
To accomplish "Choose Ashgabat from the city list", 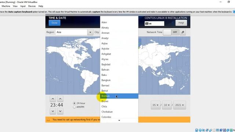I will point(119,54).
